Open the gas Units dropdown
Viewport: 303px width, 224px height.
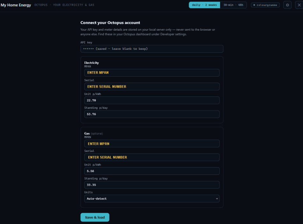pos(152,198)
